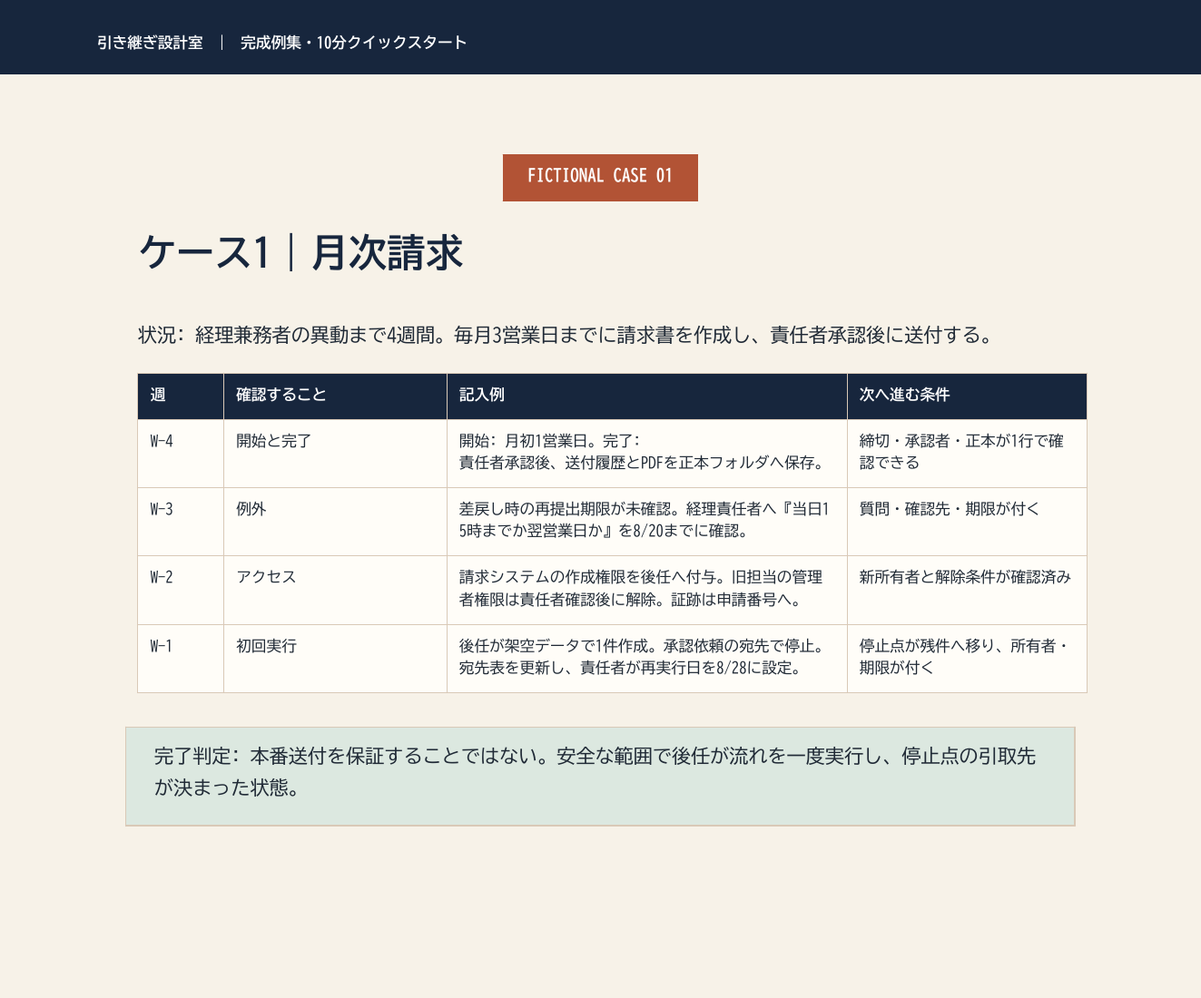Select the heading ケース1｜月次請求
The width and height of the screenshot is (1201, 998).
tap(300, 252)
